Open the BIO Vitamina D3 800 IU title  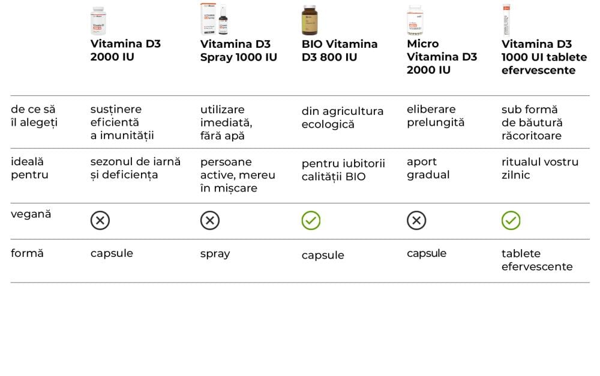pos(339,50)
